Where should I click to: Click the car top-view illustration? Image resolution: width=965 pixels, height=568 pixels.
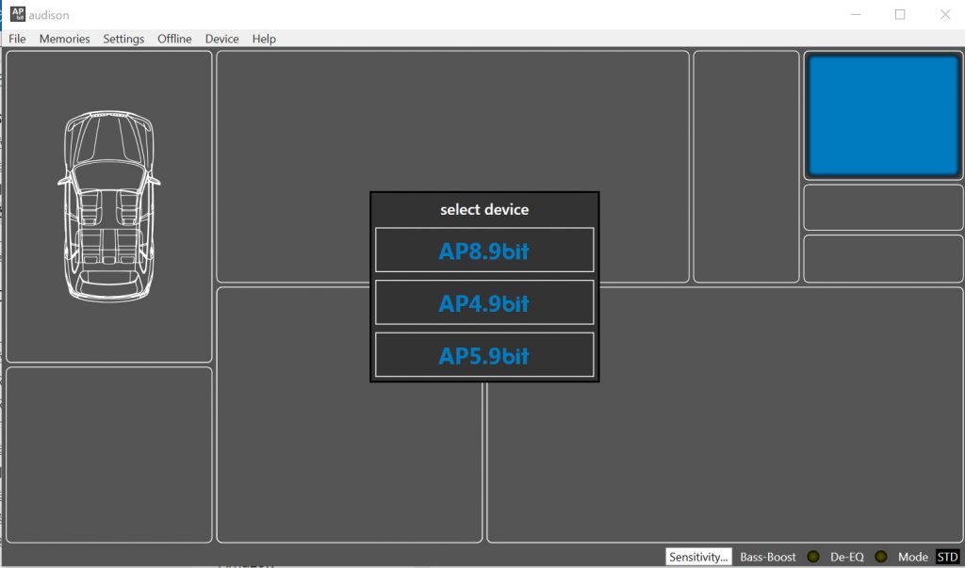[109, 206]
